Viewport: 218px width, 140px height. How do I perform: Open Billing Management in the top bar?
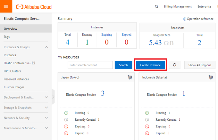(x=178, y=6)
